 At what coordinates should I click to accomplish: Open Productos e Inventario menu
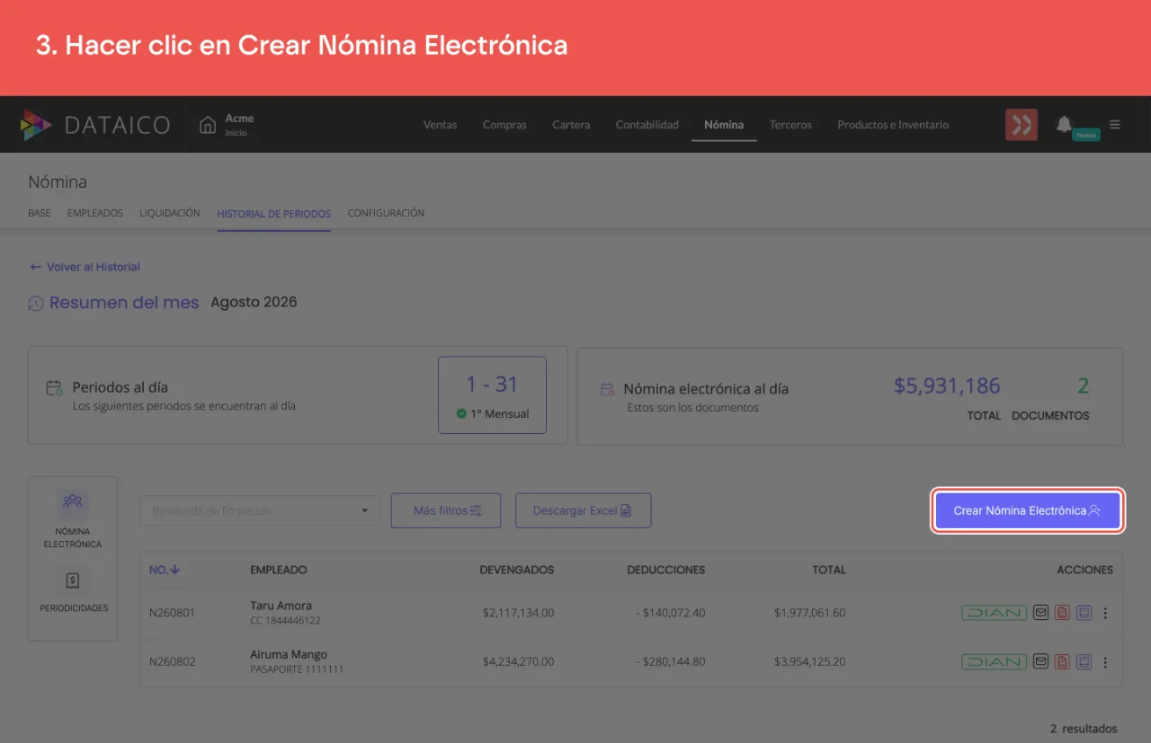(x=893, y=125)
